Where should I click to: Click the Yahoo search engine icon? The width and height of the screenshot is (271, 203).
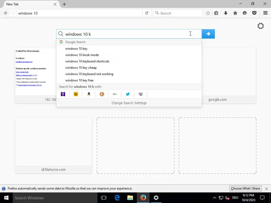(x=63, y=94)
